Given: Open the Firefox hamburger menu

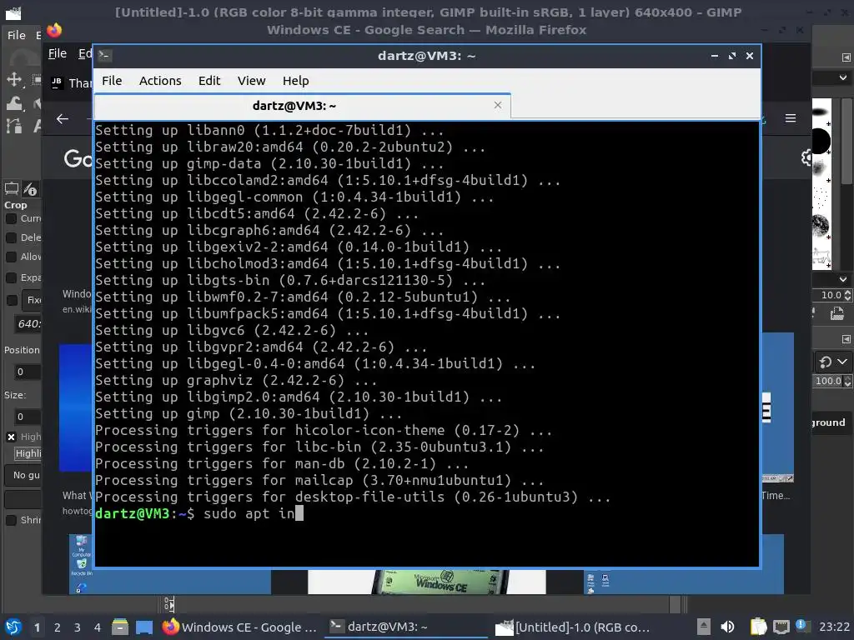Looking at the screenshot, I should point(791,118).
